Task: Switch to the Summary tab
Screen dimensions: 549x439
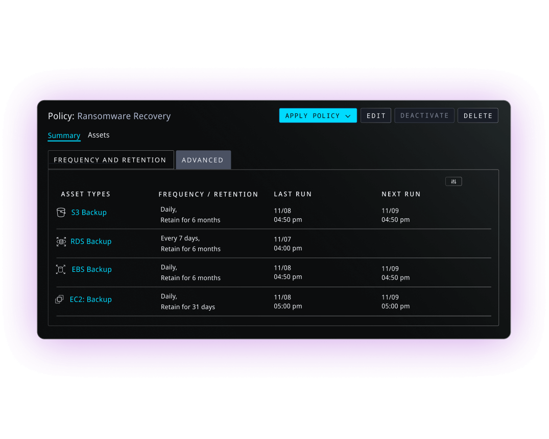Action: [64, 135]
